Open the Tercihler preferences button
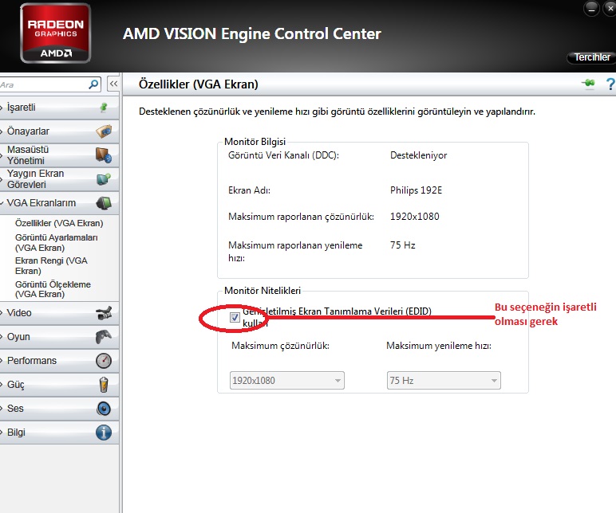Screen dimensions: 616x513 pos(591,57)
